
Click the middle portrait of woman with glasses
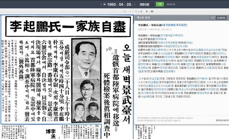click(86, 90)
